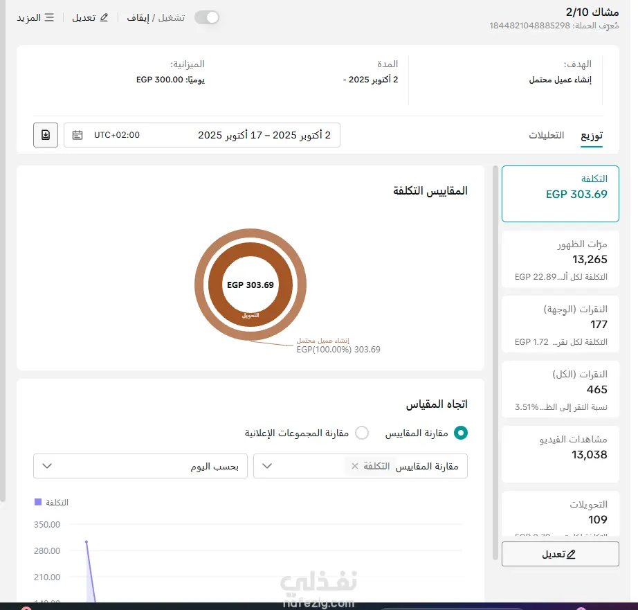This screenshot has width=638, height=610.
Task: Click the إنشاء عميل محتمل objective text
Action: [560, 80]
